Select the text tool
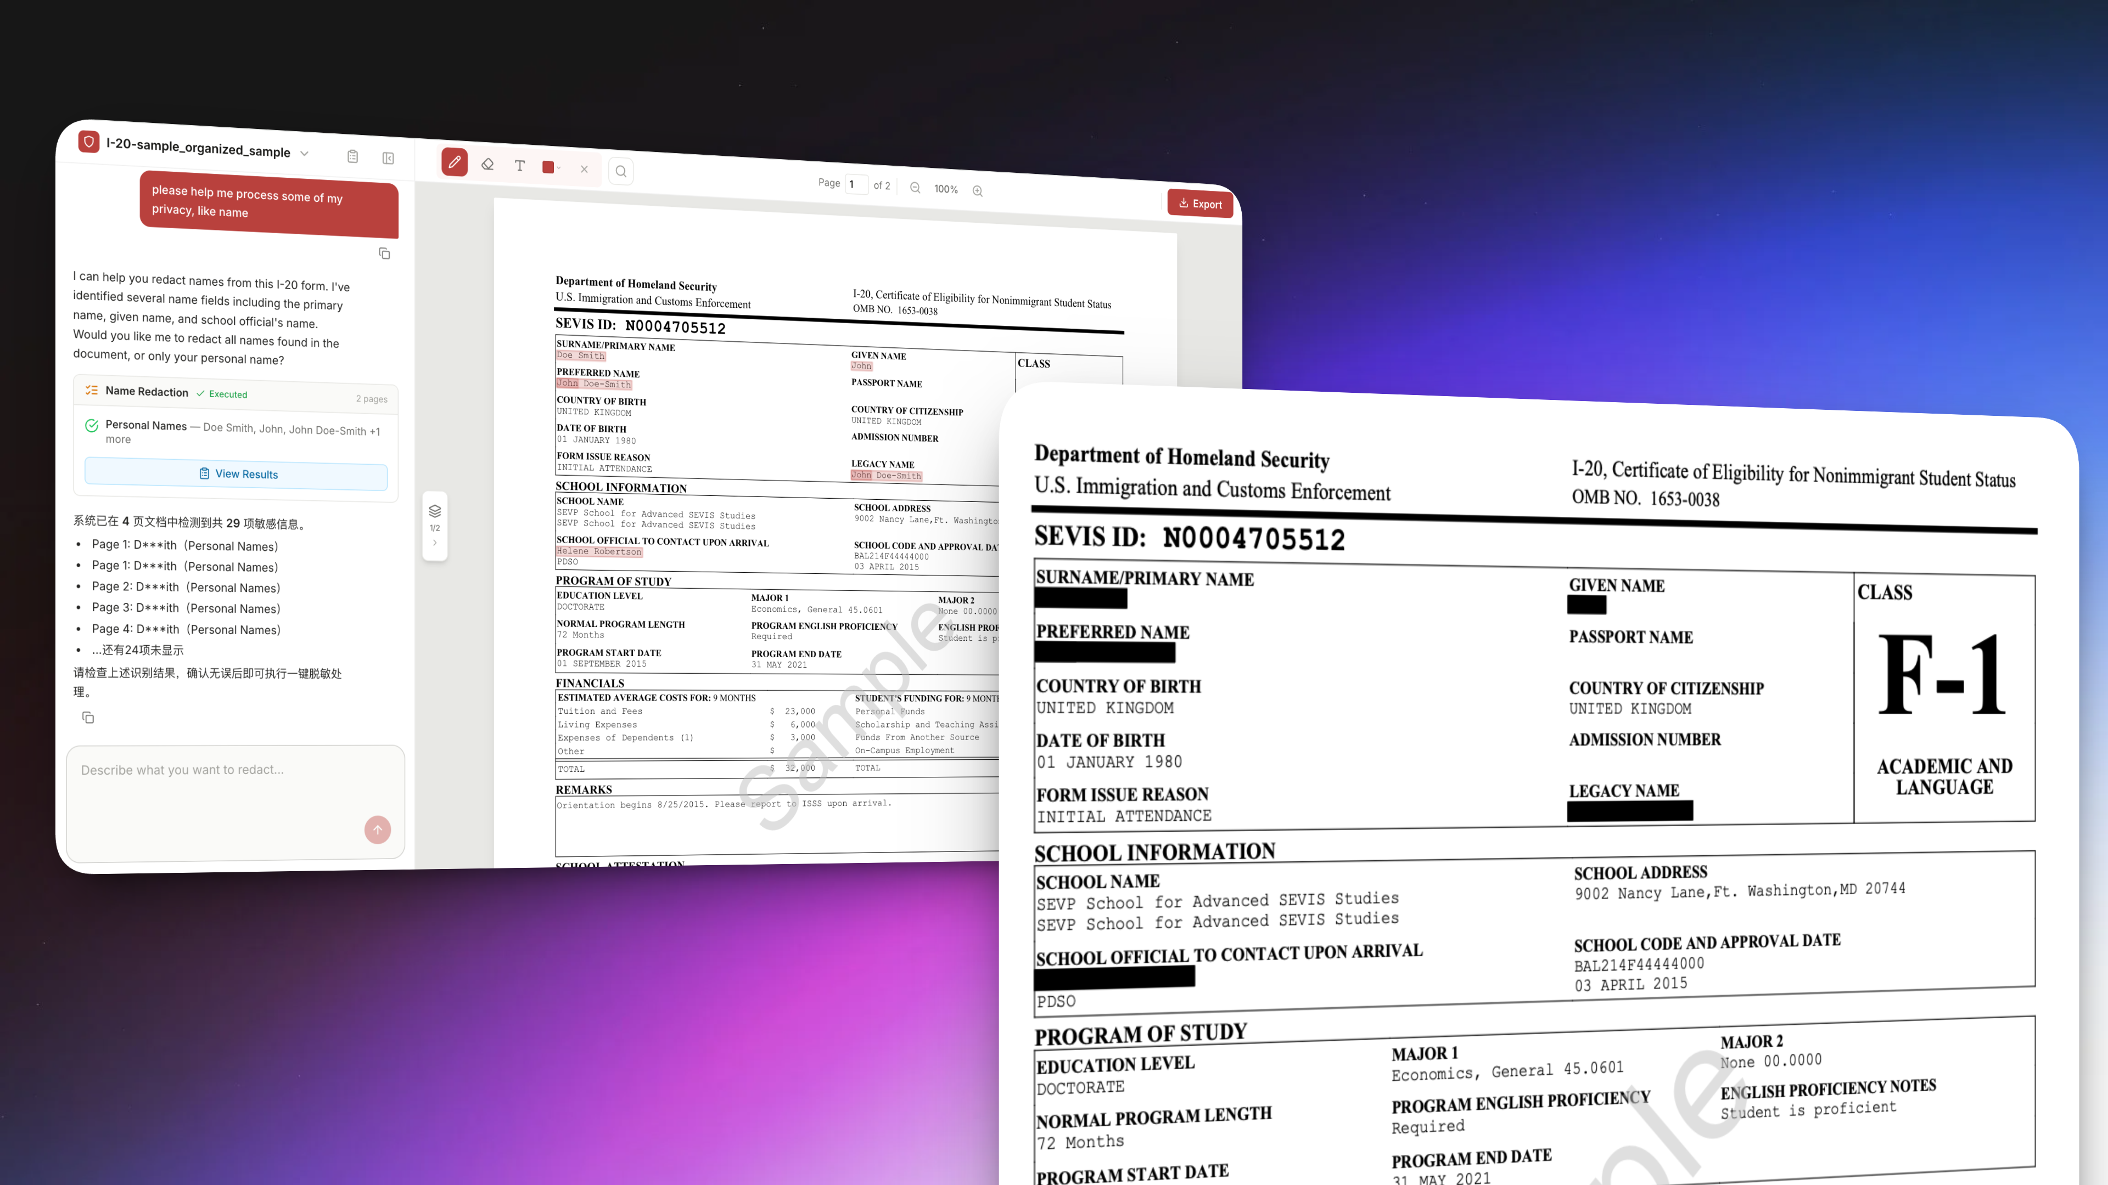This screenshot has height=1185, width=2108. pyautogui.click(x=520, y=166)
